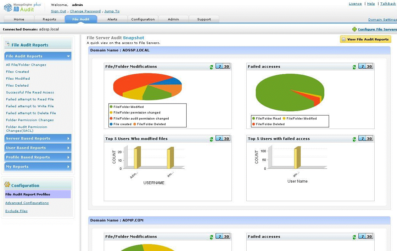This screenshot has width=397, height=251.
Task: Switch to the Admin tab
Action: tap(173, 19)
